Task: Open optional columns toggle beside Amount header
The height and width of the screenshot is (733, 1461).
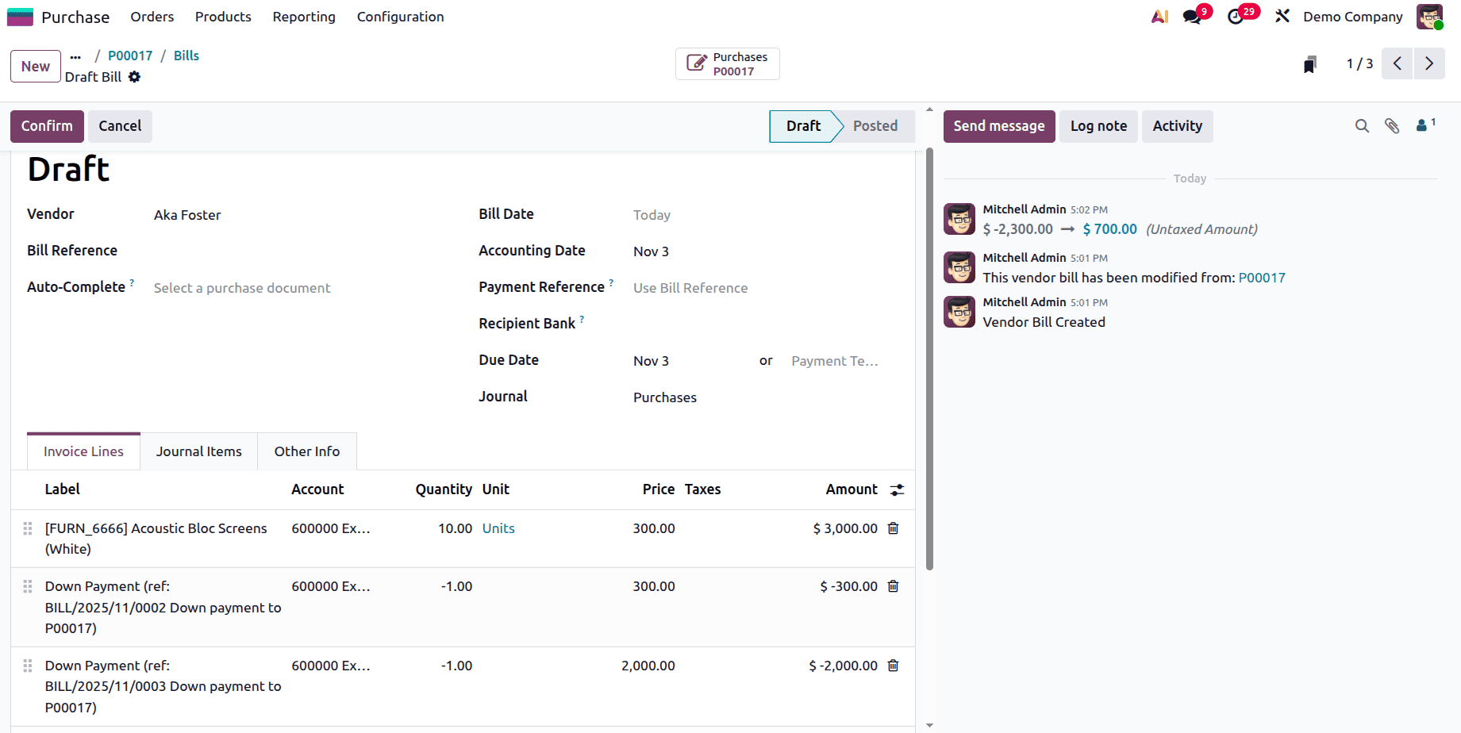Action: [x=896, y=489]
